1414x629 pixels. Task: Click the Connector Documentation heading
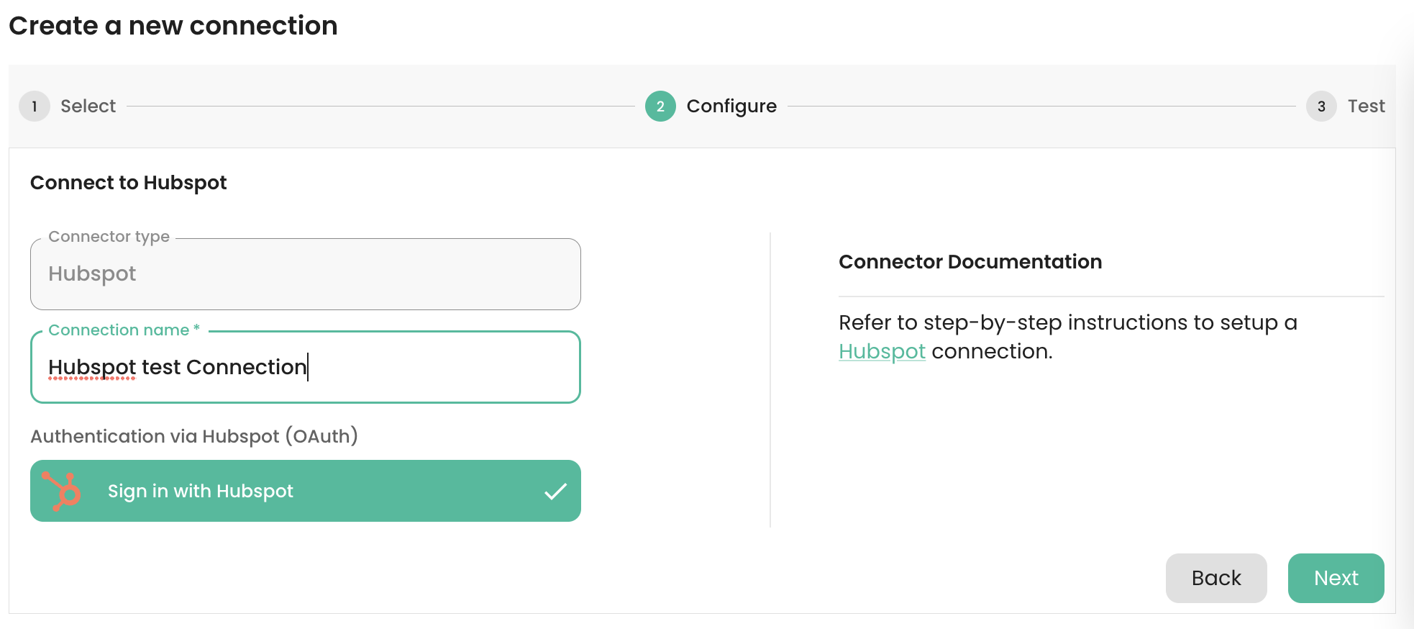[970, 261]
